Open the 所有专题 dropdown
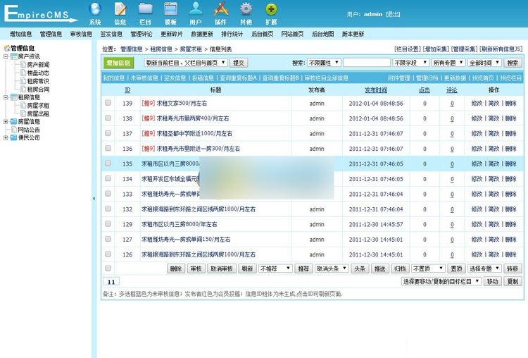This screenshot has width=528, height=358. click(448, 63)
